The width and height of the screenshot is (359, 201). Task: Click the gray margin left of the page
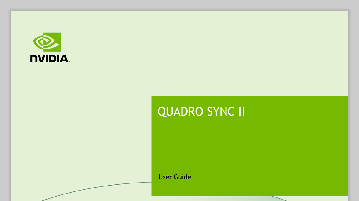tap(5, 104)
